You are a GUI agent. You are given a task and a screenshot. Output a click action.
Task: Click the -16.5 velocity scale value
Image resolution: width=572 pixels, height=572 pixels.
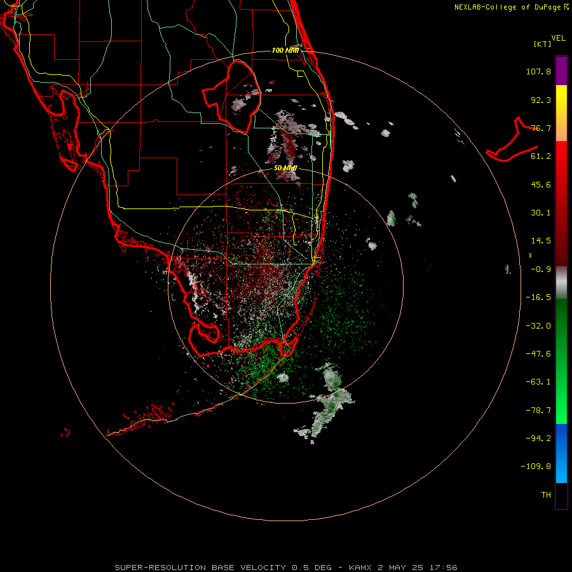(x=538, y=297)
